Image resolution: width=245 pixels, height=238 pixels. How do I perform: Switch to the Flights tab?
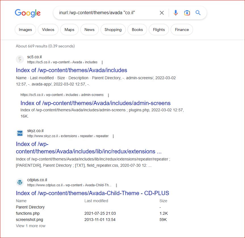coord(159,30)
